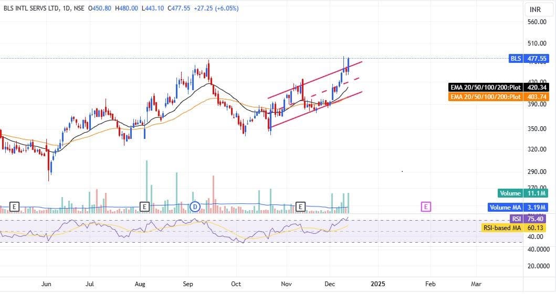The image size is (556, 294).
Task: Click the leftmost earnings 'E' marker
Action: pyautogui.click(x=14, y=206)
